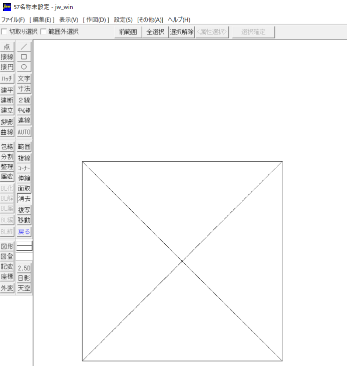This screenshot has width=347, height=366.
Task: Expand the [作図(D)] menu
Action: pos(96,20)
